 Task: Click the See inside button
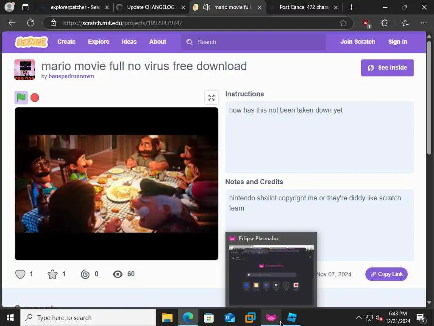click(x=387, y=67)
